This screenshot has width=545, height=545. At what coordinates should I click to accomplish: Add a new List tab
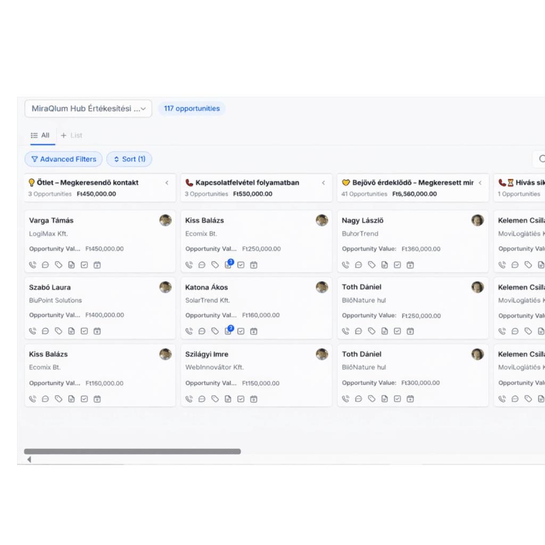point(72,135)
